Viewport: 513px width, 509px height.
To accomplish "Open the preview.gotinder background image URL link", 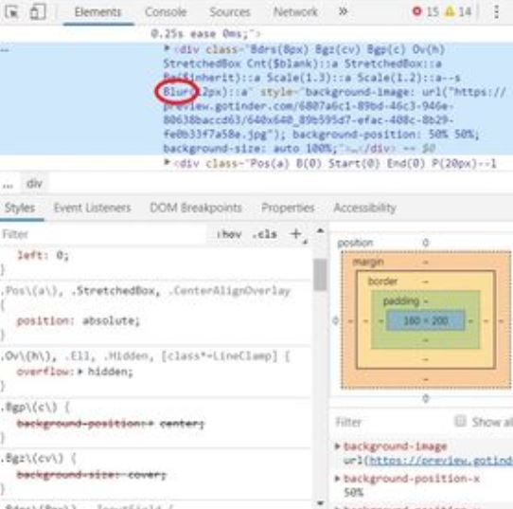I will (x=439, y=462).
